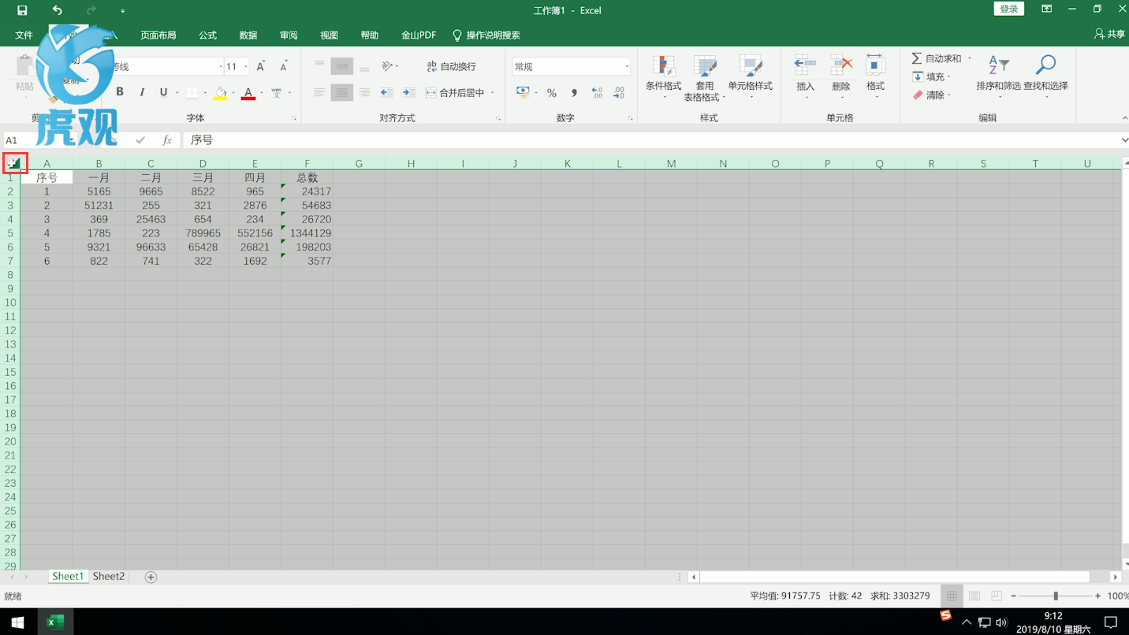
Task: Click the Decrease Font Size icon
Action: 283,67
